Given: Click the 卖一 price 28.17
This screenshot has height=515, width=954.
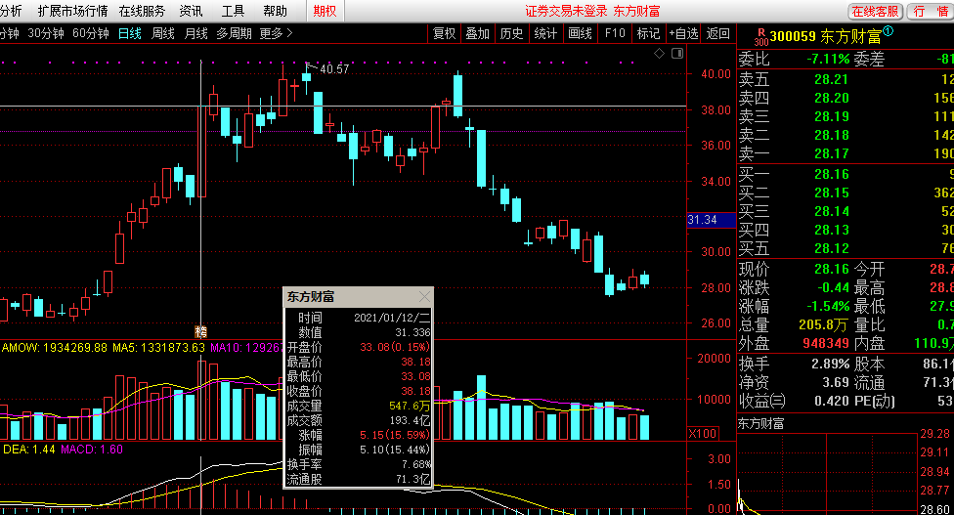Looking at the screenshot, I should point(831,153).
